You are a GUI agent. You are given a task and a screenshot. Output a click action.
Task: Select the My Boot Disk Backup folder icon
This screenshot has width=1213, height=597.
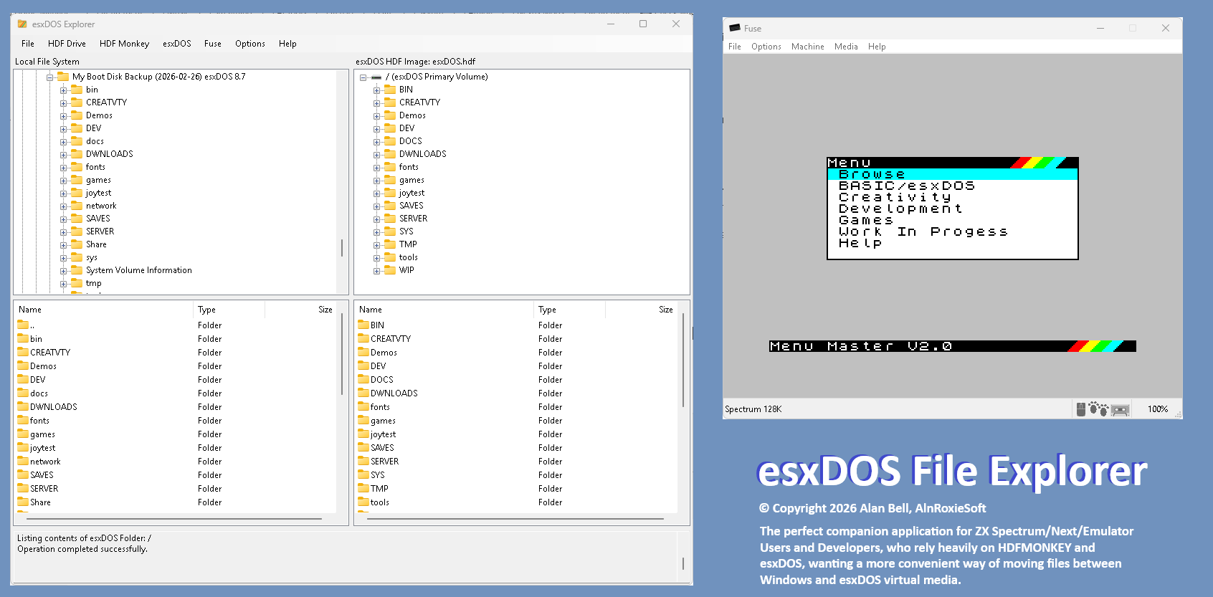(63, 76)
